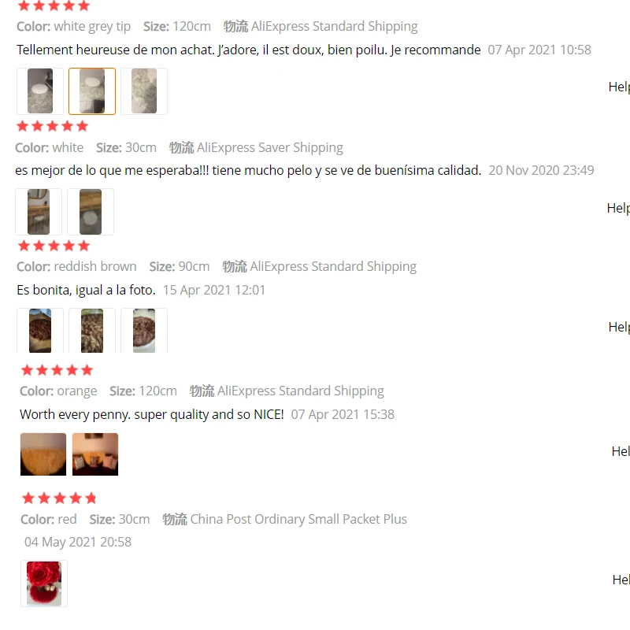View first photo in white 30cm review

coord(39,212)
